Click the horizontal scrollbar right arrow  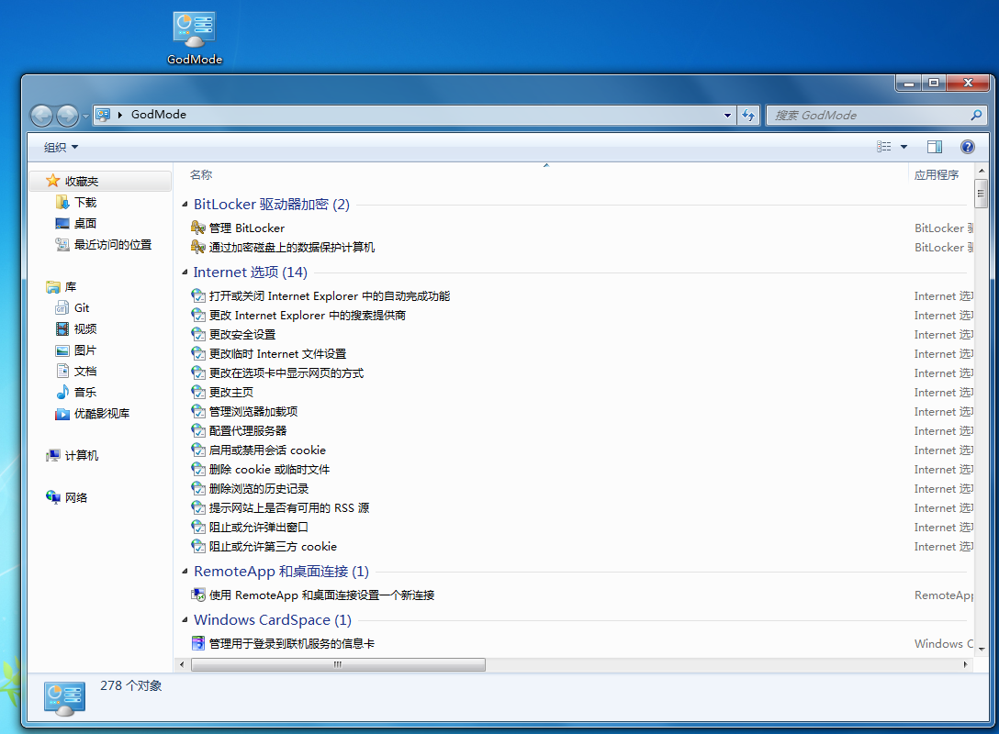click(965, 664)
